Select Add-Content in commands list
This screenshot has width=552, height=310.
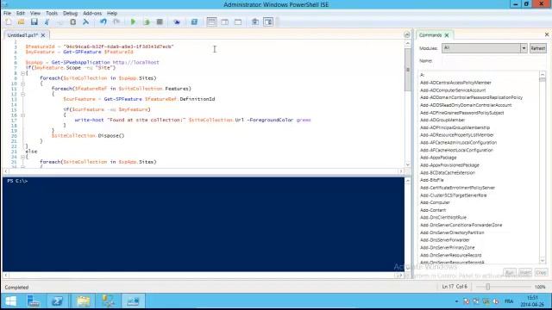433,210
